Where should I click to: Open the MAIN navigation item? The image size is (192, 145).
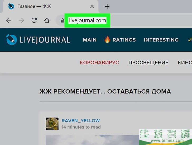click(x=90, y=40)
